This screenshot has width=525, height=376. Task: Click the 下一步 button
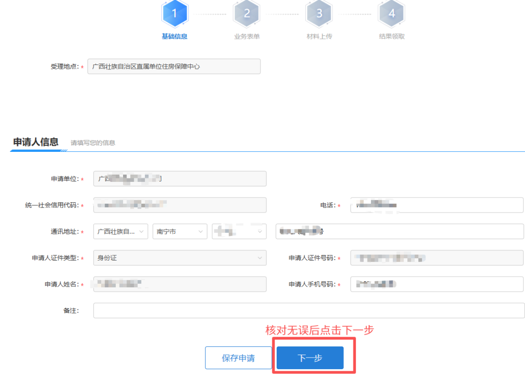[310, 358]
